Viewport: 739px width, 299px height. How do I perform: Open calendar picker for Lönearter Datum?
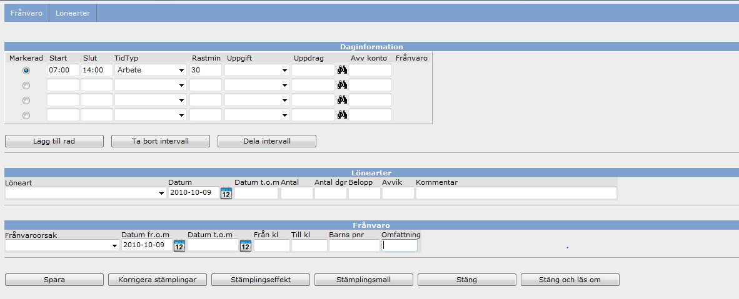(226, 193)
